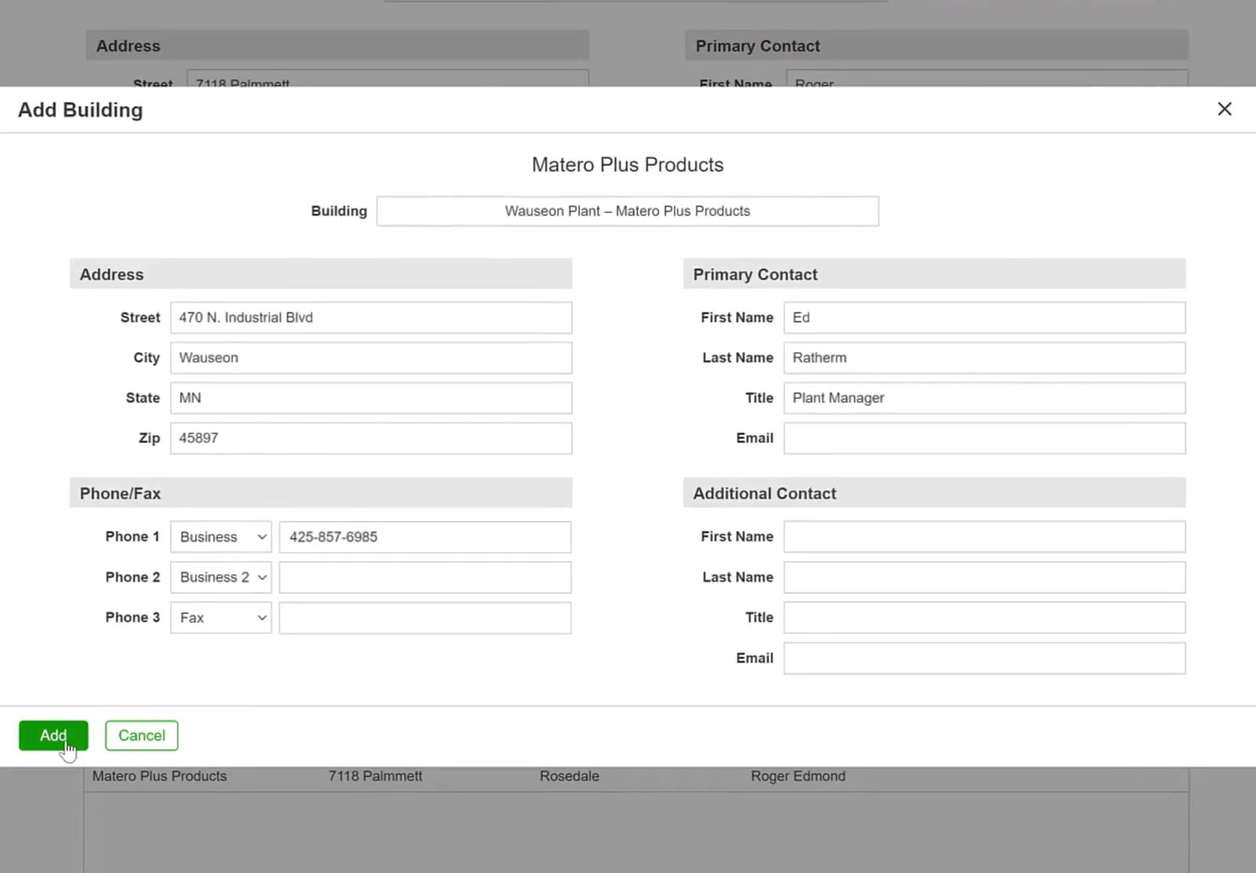Image resolution: width=1256 pixels, height=873 pixels.
Task: Click Primary Contact Title field
Action: point(984,398)
